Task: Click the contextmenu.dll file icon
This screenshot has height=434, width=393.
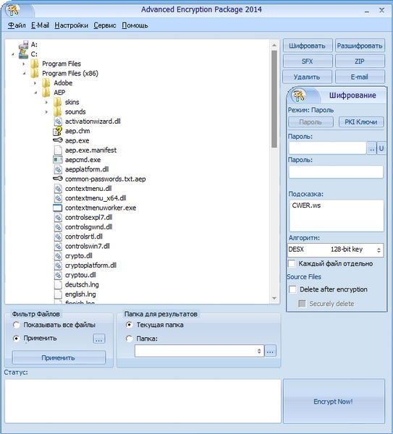Action: [58, 189]
